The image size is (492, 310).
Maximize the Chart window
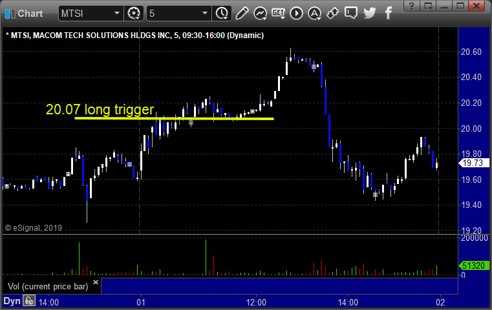coord(460,6)
